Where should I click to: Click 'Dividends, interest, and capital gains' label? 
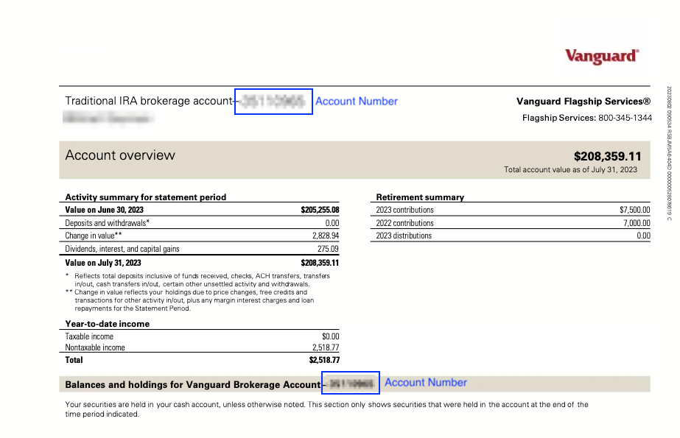(x=122, y=249)
